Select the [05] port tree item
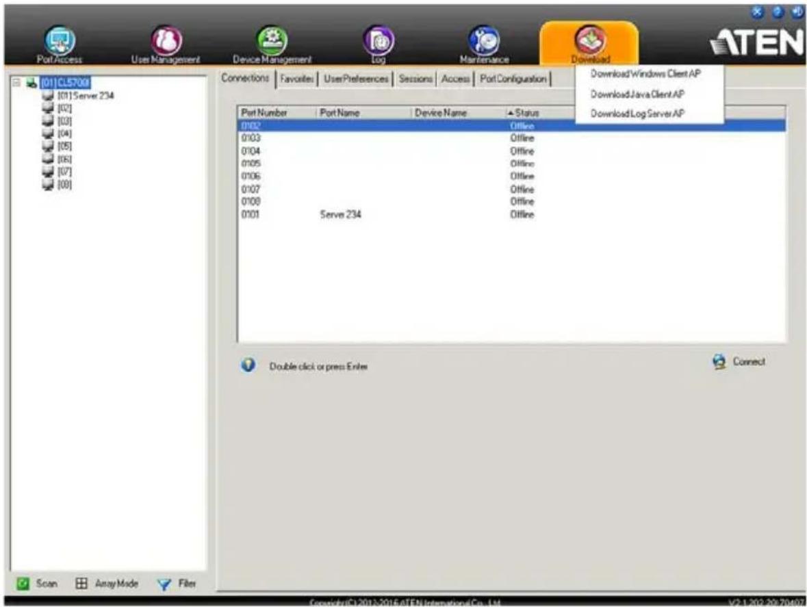Image resolution: width=807 pixels, height=607 pixels. (x=64, y=146)
